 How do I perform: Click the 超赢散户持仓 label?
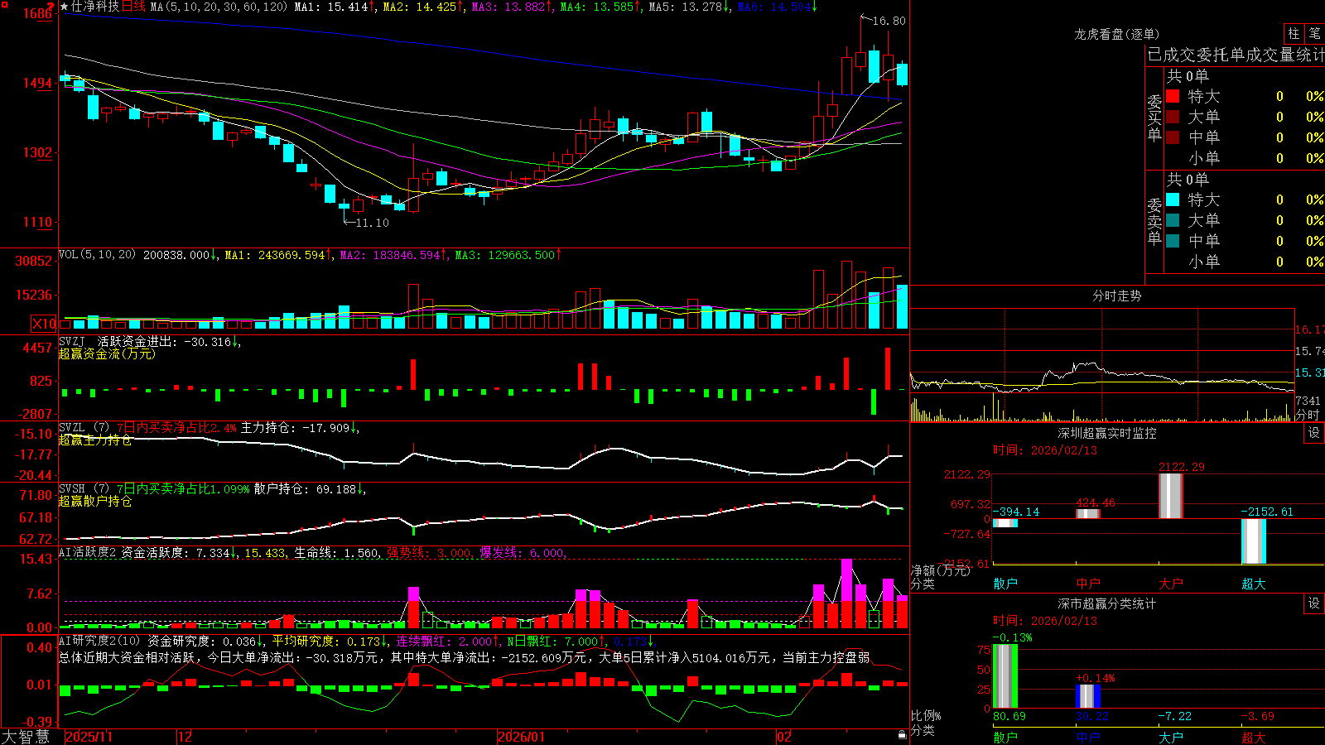pos(95,501)
